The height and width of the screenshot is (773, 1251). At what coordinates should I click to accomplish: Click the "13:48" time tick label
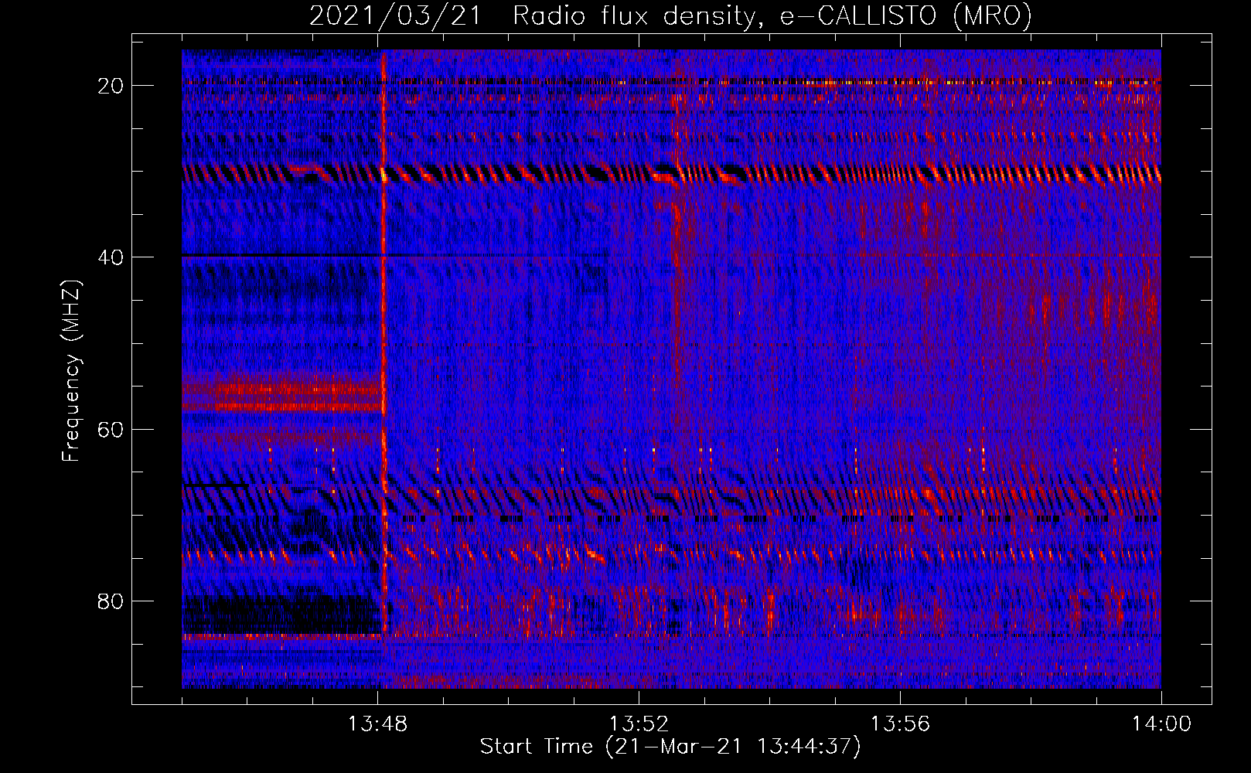[377, 724]
